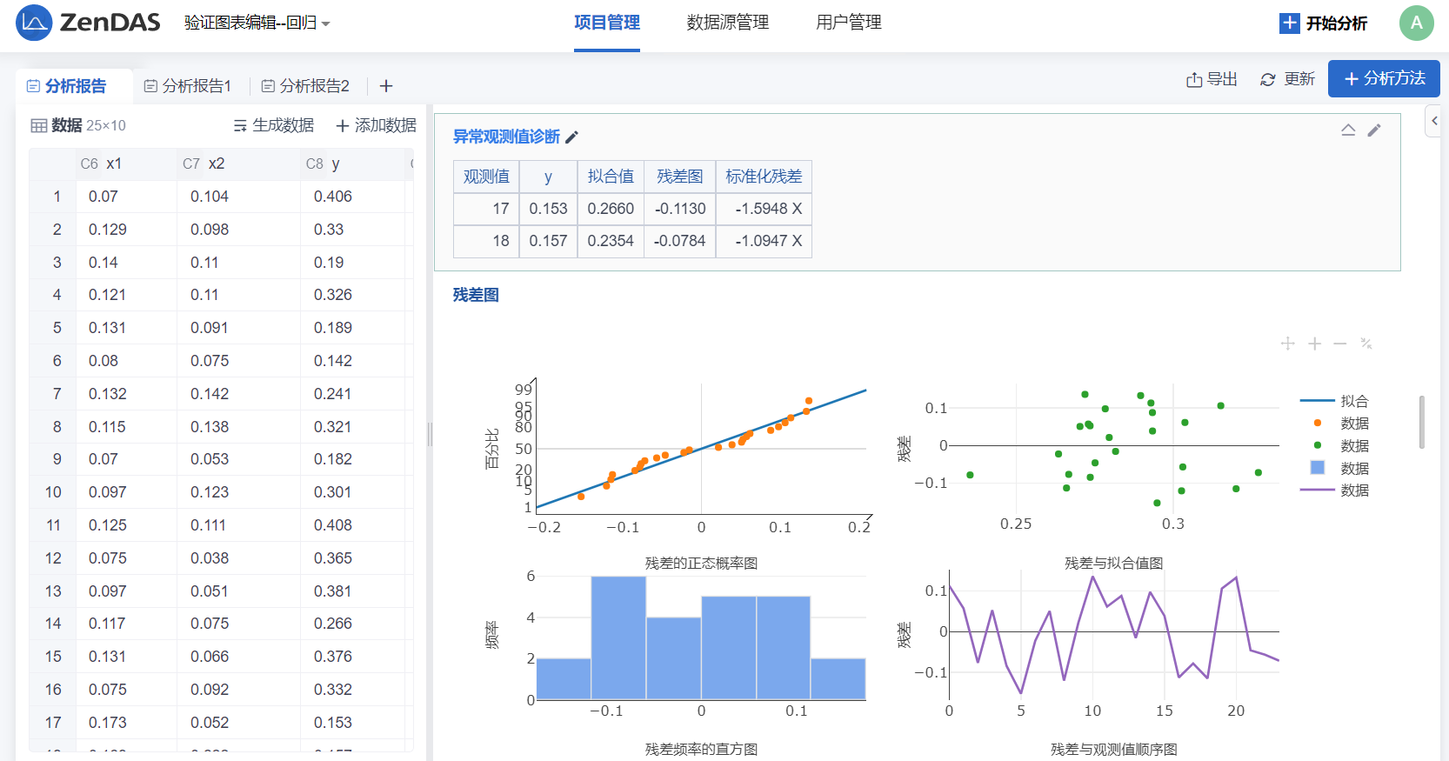Click the data table icon beside 数据
This screenshot has height=761, width=1449.
pos(39,126)
